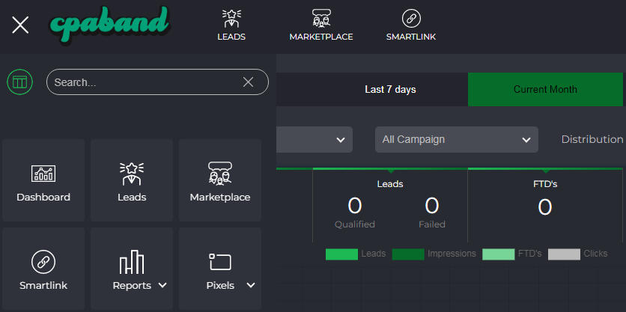Image resolution: width=626 pixels, height=312 pixels.
Task: Open the Leads menu tile
Action: click(x=132, y=180)
